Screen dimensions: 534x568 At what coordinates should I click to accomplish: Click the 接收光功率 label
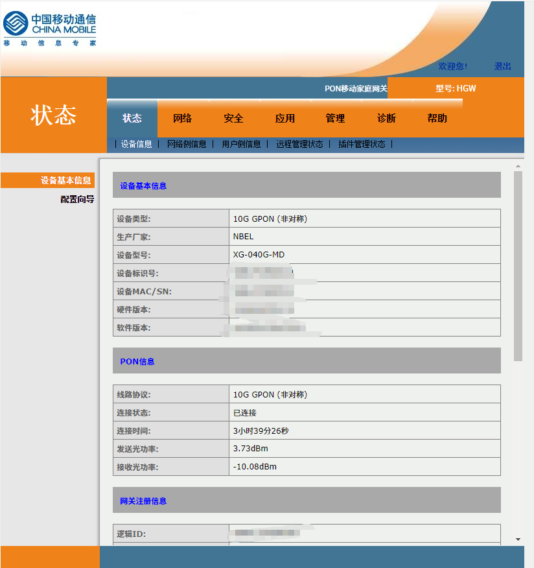137,467
